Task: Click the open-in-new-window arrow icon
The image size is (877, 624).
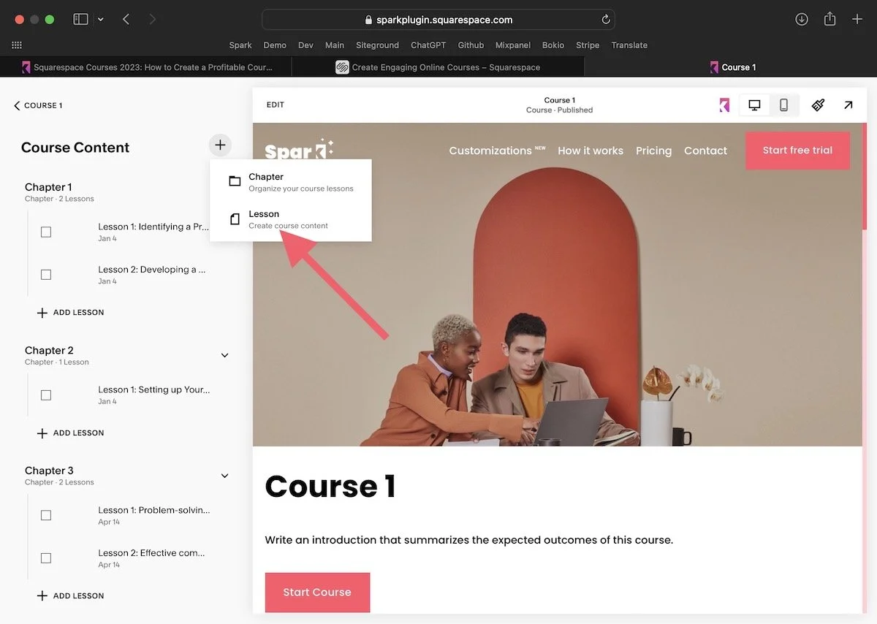Action: coord(848,104)
